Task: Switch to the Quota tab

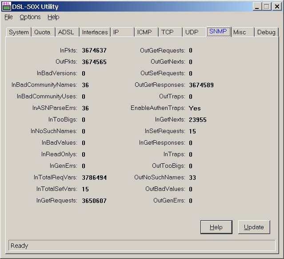Action: tap(43, 32)
